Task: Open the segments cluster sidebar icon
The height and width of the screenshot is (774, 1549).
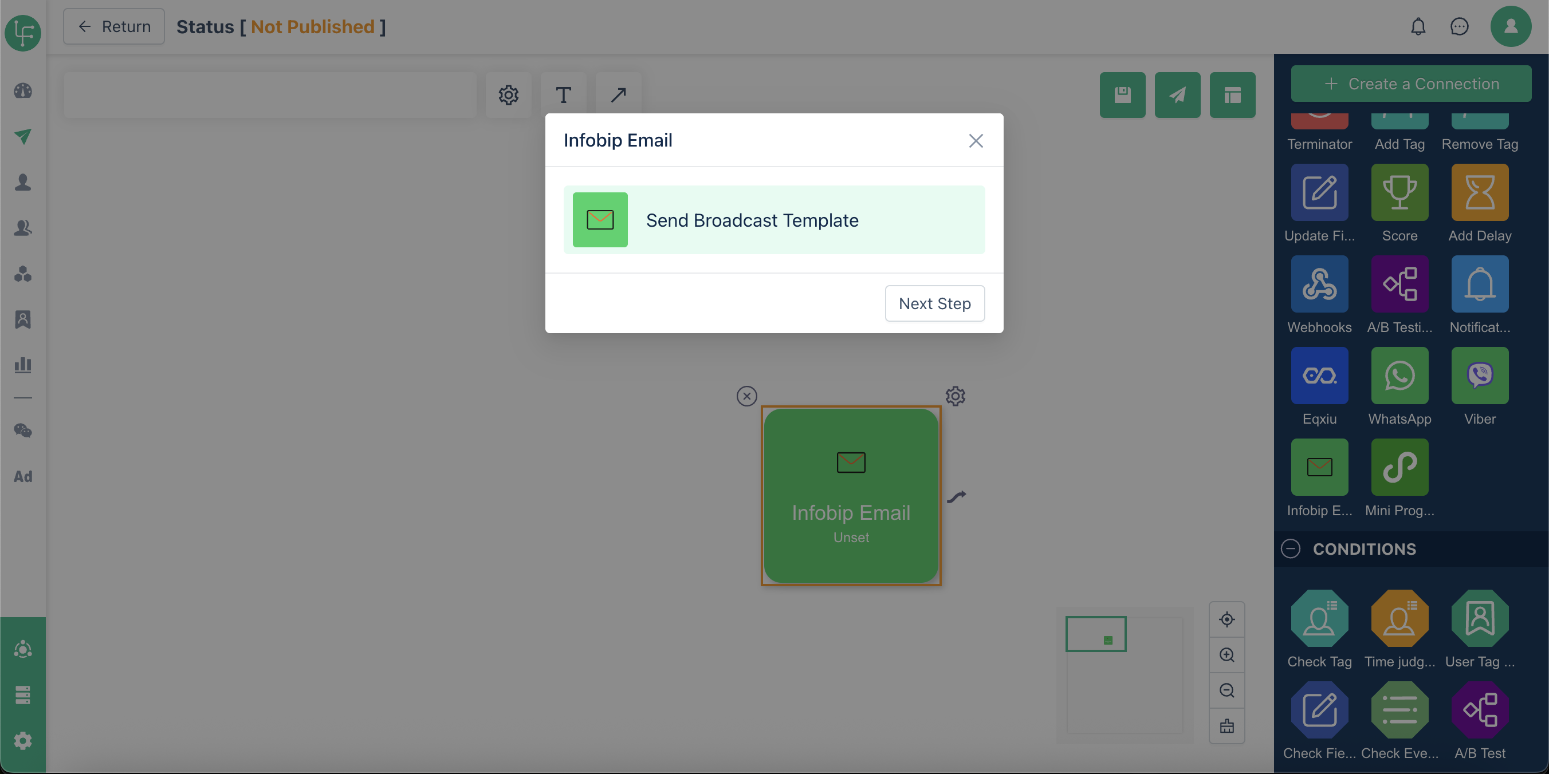Action: 23,274
